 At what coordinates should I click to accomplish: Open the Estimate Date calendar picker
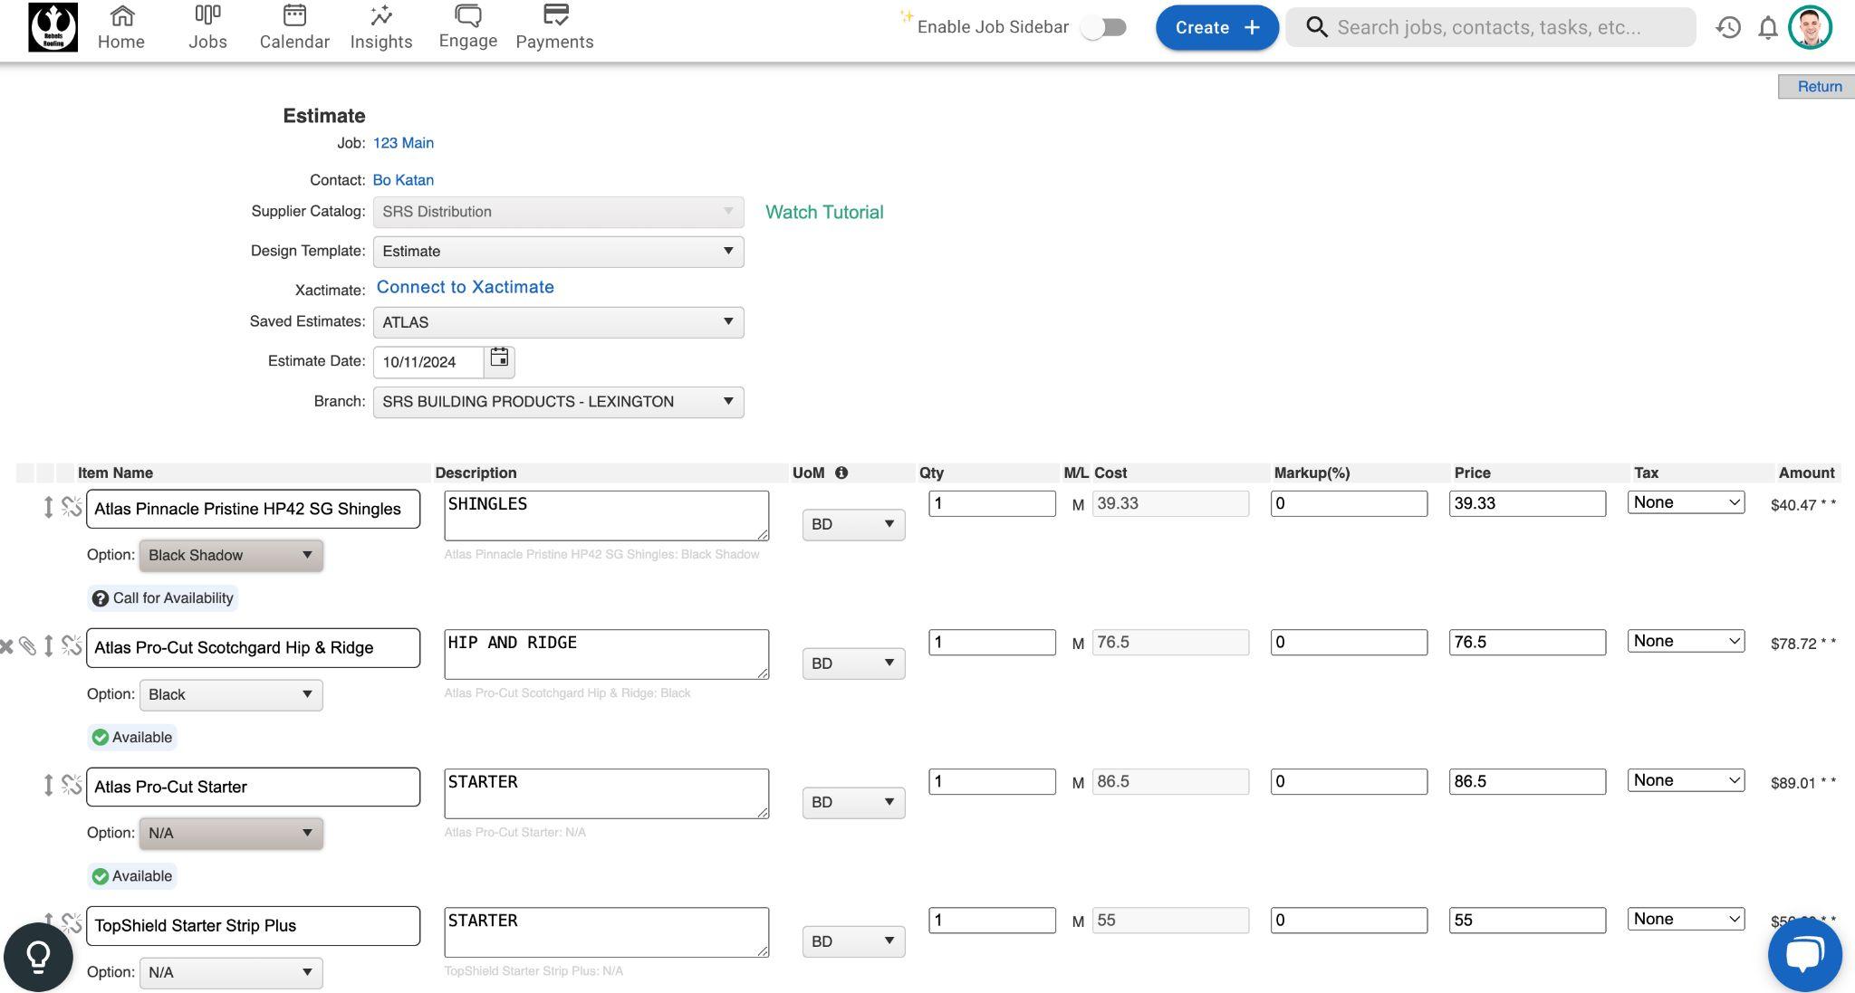499,358
